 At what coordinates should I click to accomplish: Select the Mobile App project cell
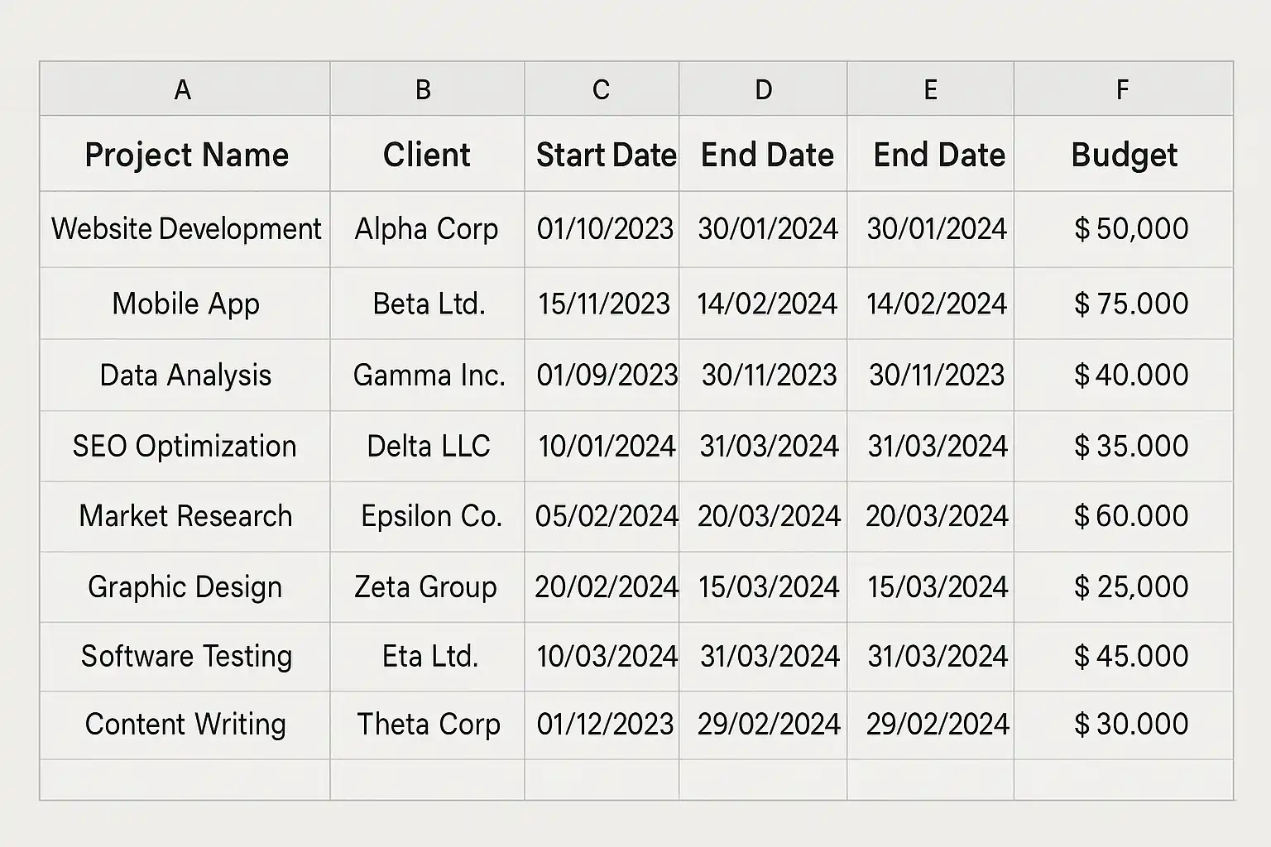185,304
